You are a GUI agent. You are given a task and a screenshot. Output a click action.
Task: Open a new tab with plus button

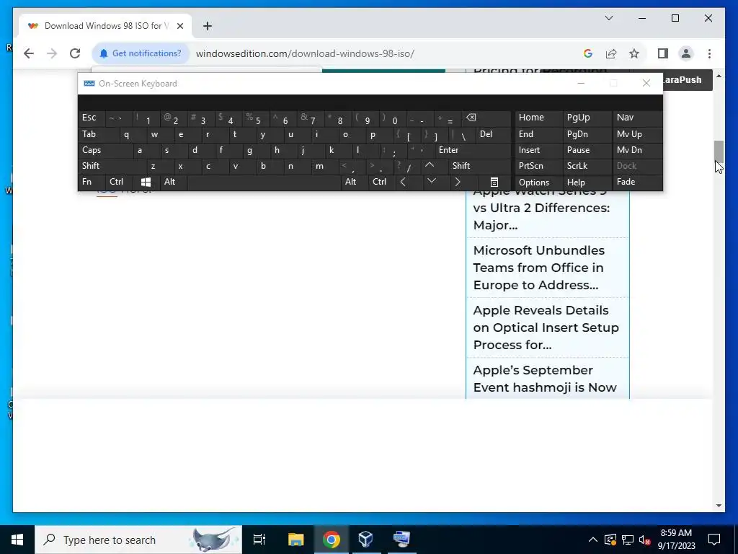click(208, 26)
